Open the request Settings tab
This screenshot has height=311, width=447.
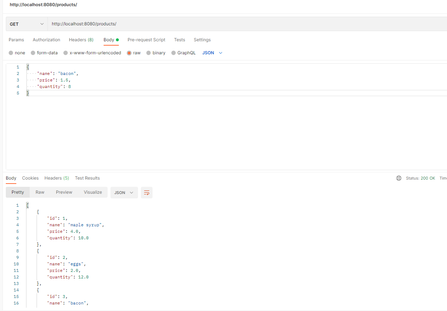pos(202,40)
